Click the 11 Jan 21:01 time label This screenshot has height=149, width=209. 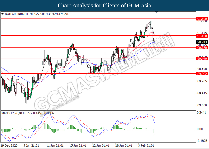pos(55,145)
